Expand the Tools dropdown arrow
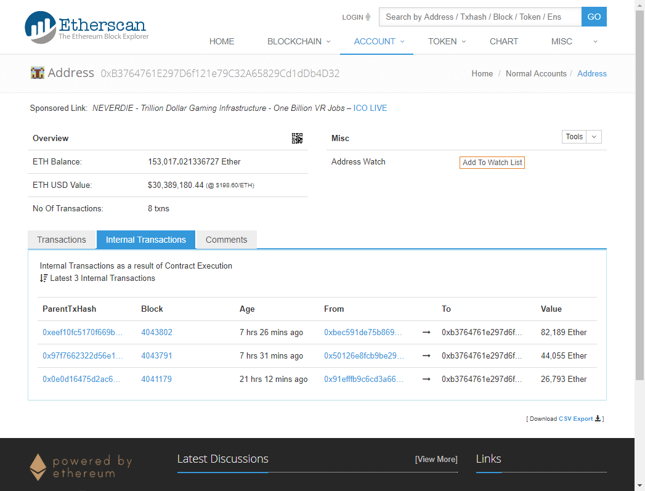Viewport: 645px width, 491px height. [x=594, y=137]
